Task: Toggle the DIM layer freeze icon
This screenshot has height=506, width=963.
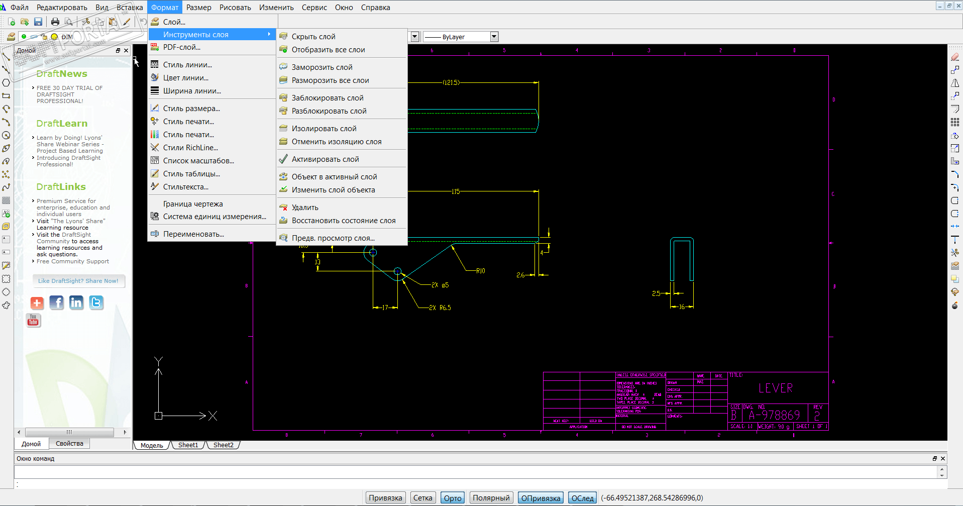Action: [34, 37]
